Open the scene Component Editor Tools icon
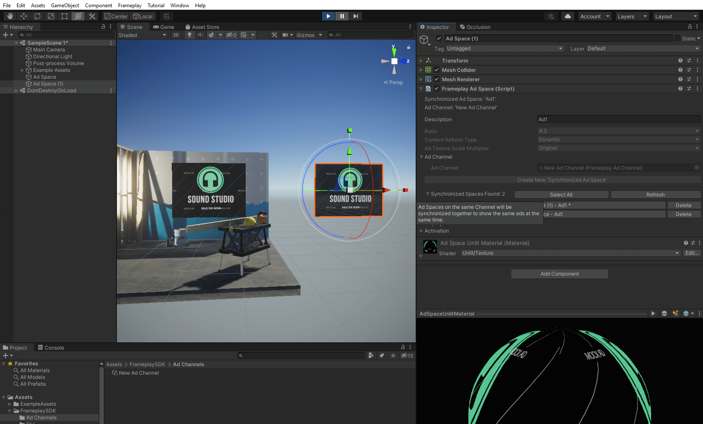This screenshot has width=703, height=424. coord(275,35)
